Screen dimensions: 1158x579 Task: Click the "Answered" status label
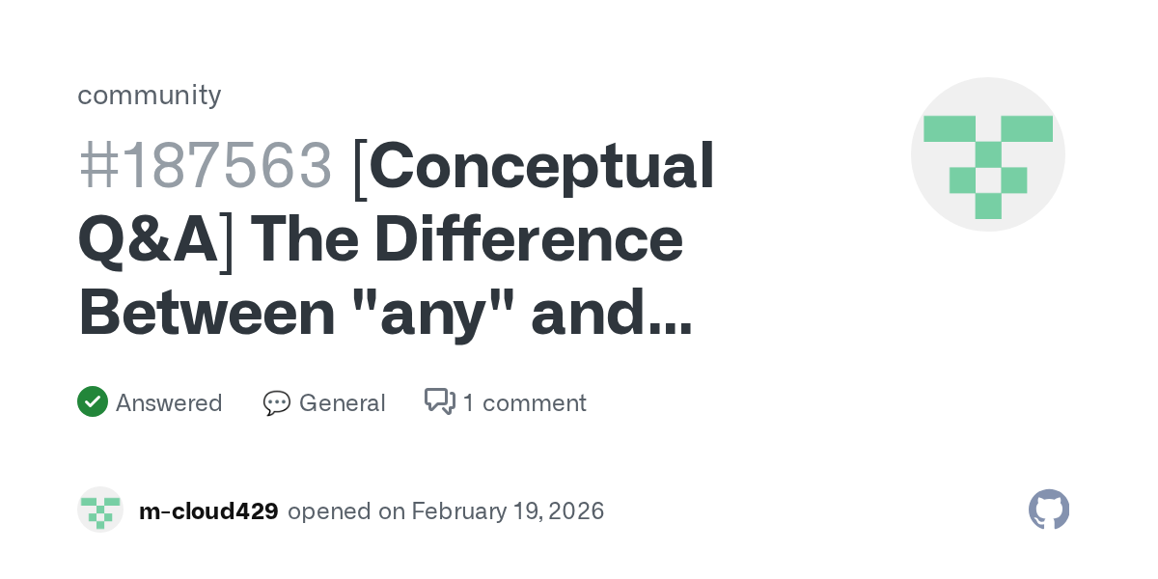169,402
